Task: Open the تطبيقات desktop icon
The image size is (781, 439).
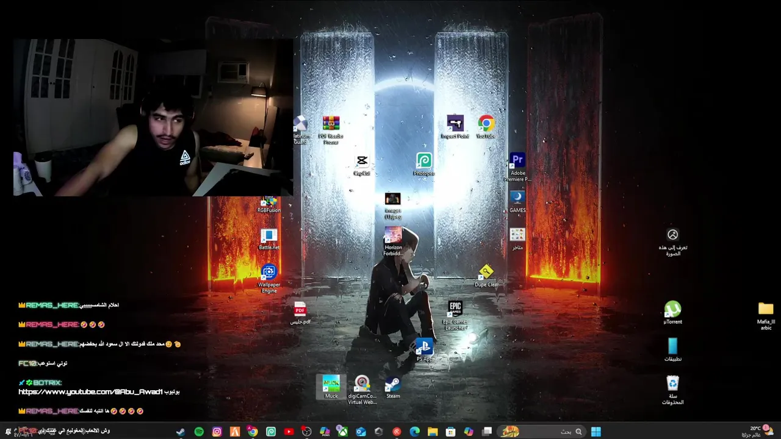Action: tap(672, 351)
